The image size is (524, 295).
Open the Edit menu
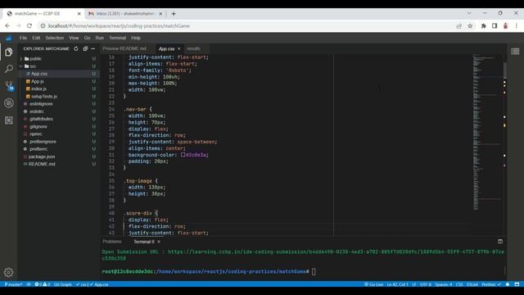36,38
